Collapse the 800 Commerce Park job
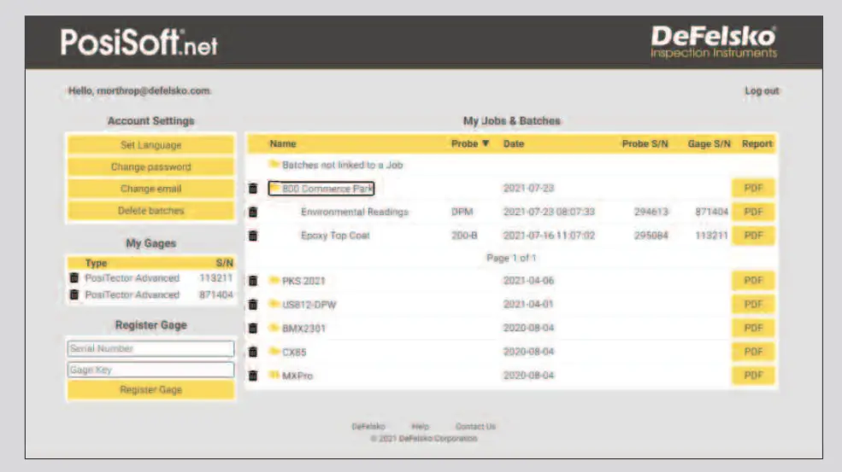 pos(321,189)
